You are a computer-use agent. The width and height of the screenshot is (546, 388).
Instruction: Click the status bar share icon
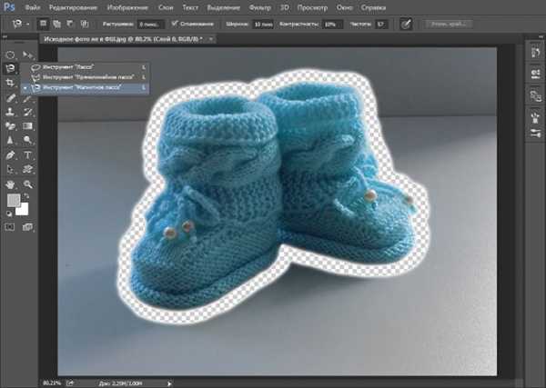pyautogui.click(x=70, y=383)
